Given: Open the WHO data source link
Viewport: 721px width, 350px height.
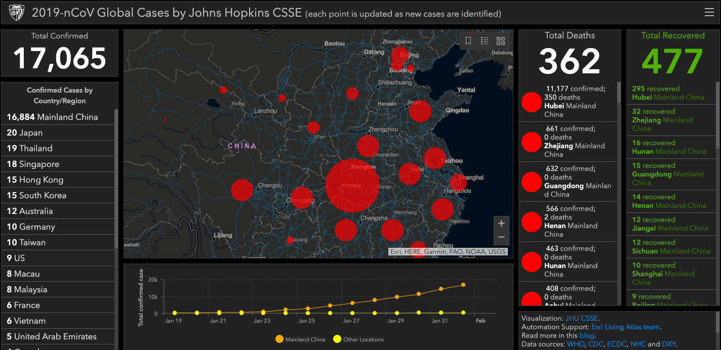Looking at the screenshot, I should (575, 344).
